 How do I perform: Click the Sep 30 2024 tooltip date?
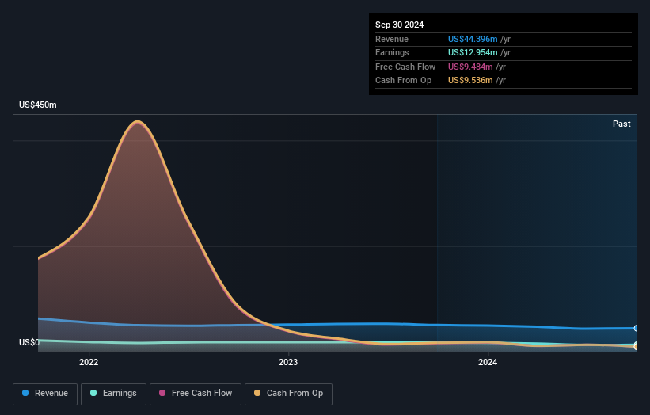[400, 25]
